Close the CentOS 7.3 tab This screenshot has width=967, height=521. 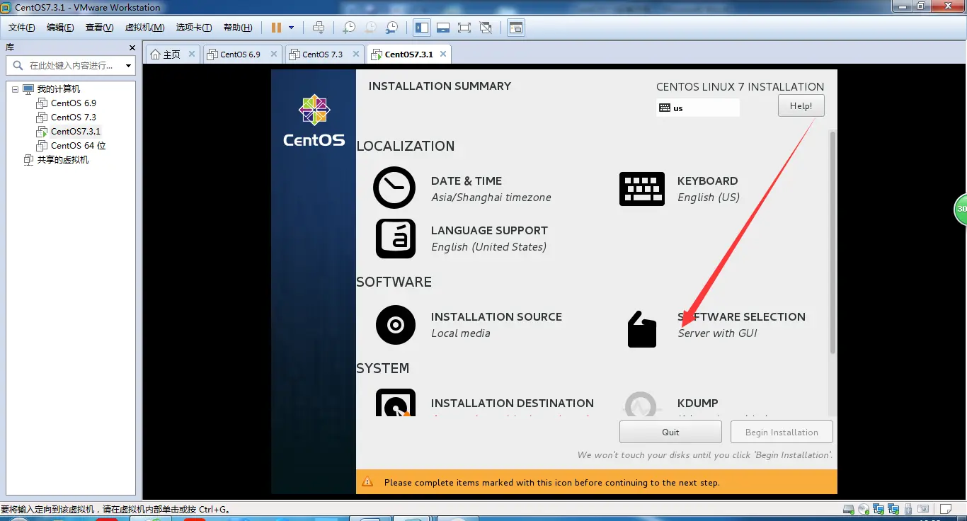pyautogui.click(x=355, y=54)
